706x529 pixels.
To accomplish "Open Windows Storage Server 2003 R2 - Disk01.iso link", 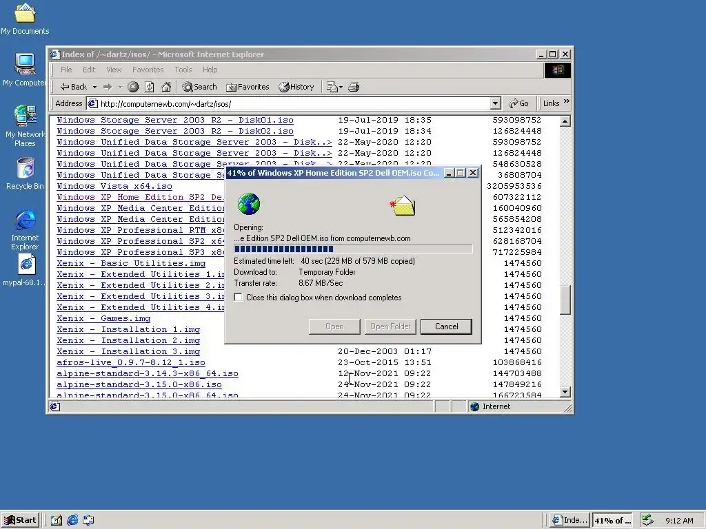I will coord(175,120).
